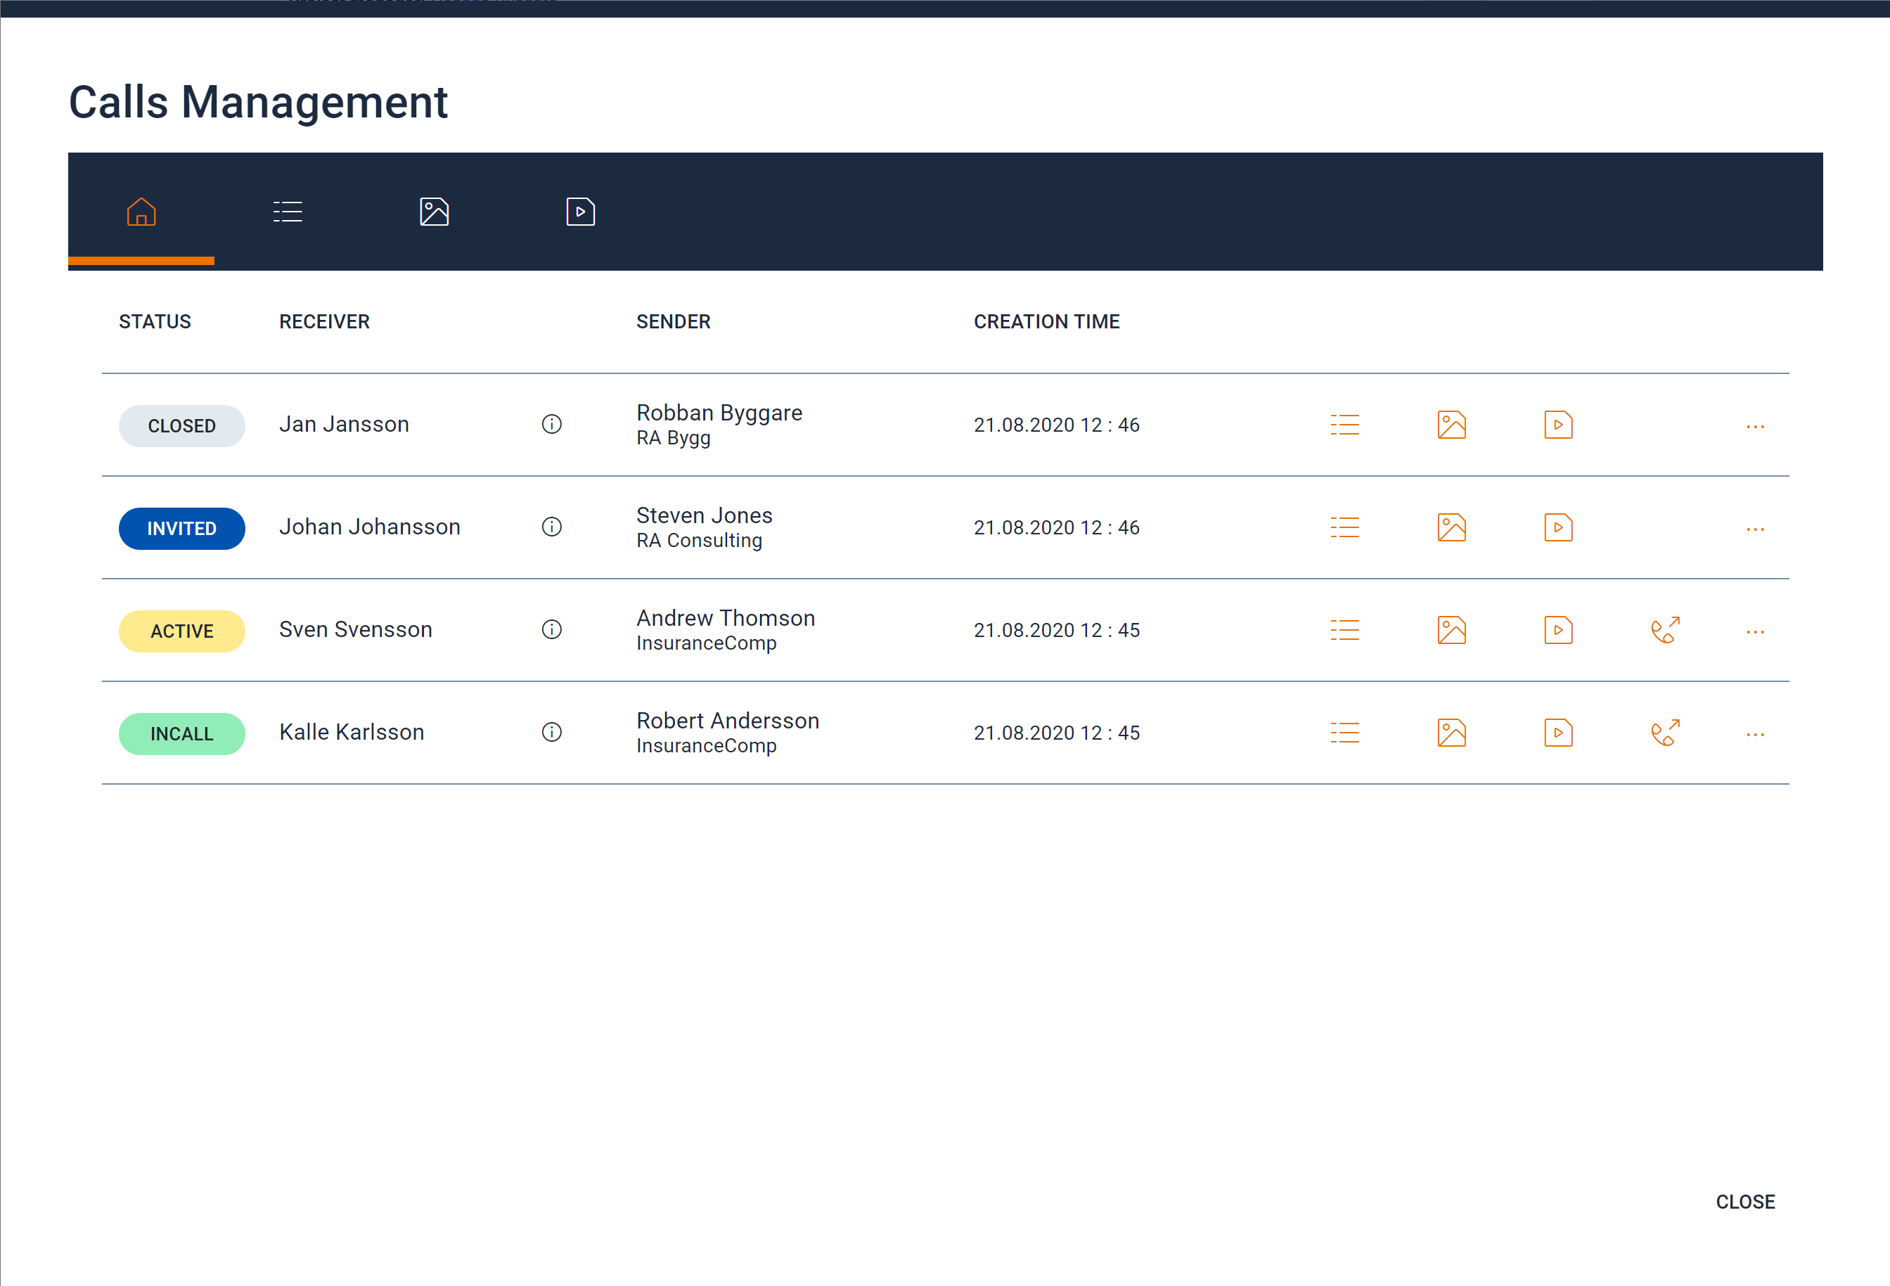Show info for receiver Jan Jansson
Screen dimensions: 1890x1286
tap(551, 424)
